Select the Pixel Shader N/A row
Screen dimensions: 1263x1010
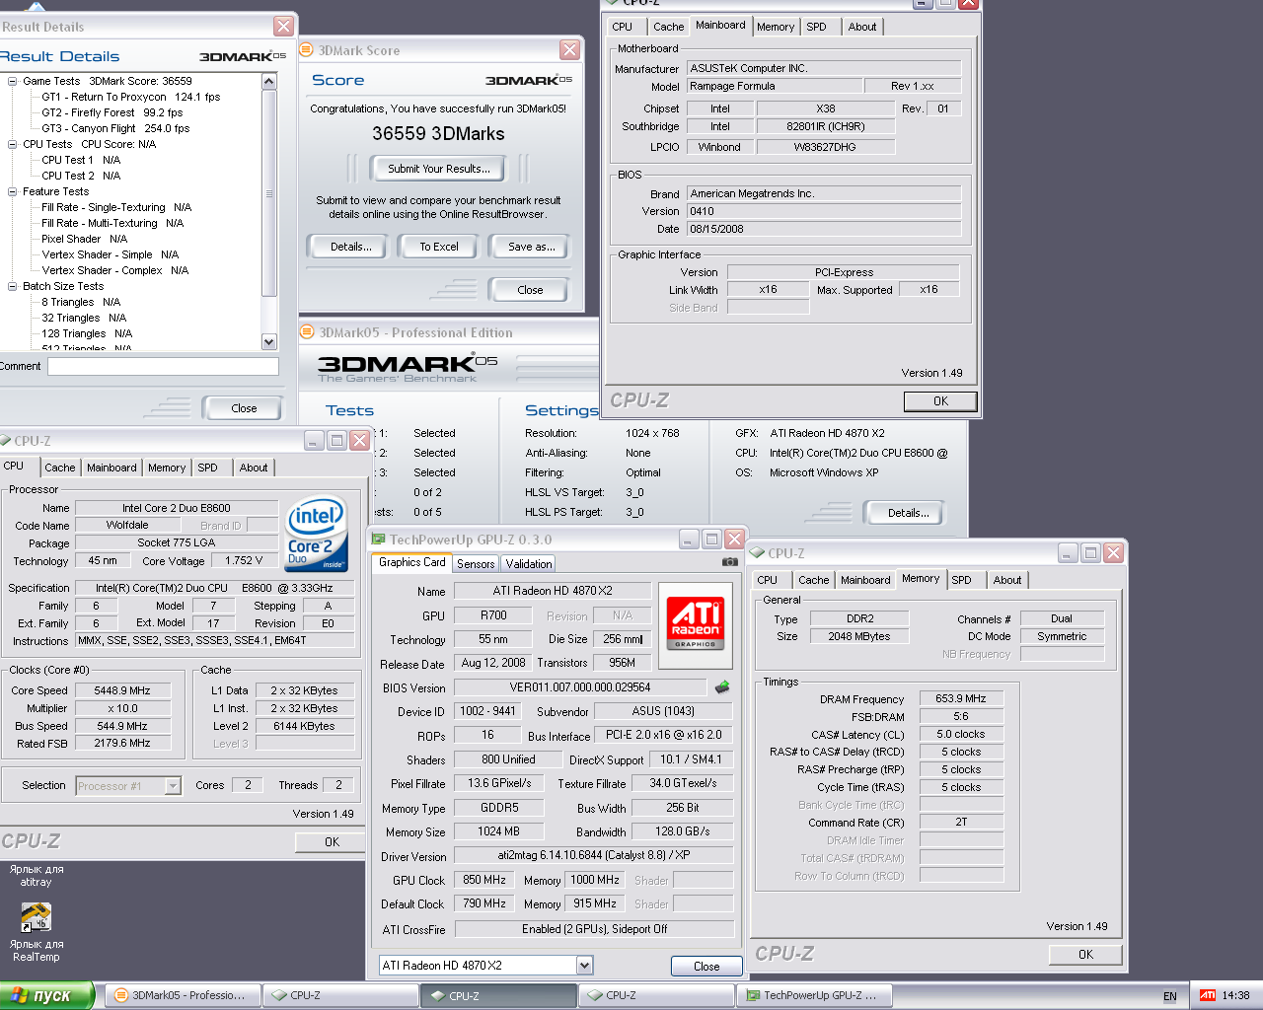(85, 239)
